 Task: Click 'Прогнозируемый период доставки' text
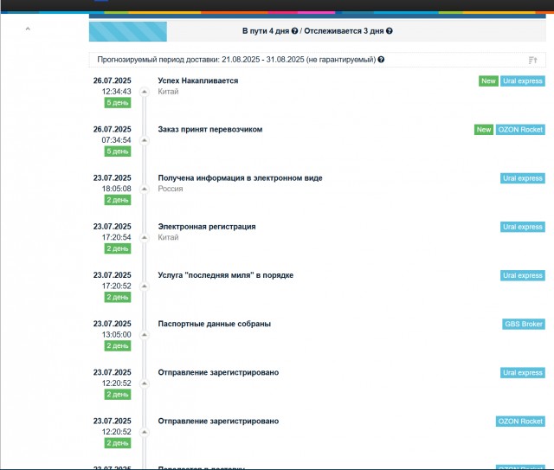158,60
